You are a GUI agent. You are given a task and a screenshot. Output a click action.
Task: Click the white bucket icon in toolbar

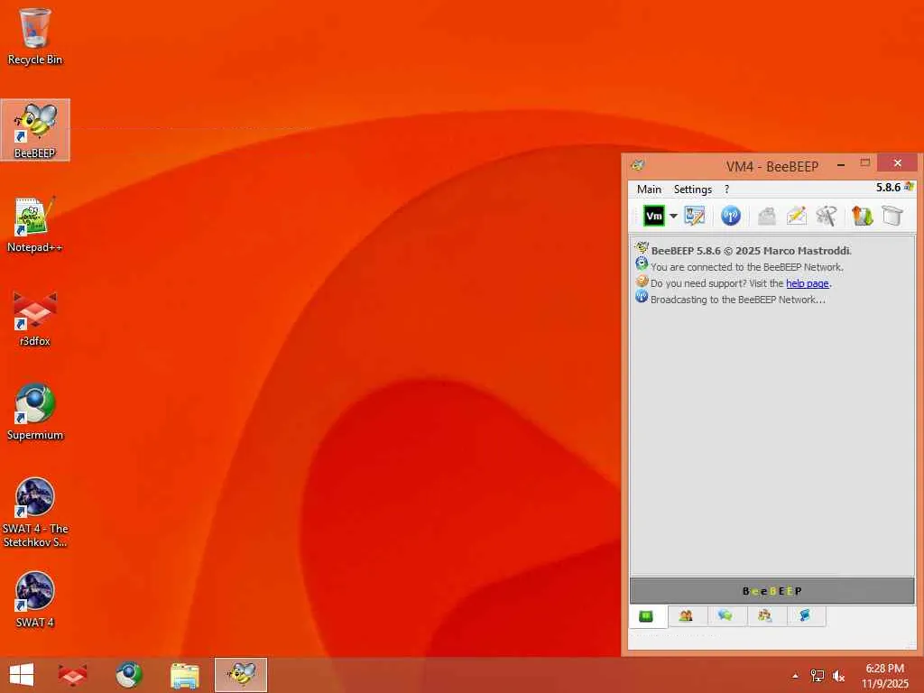pos(892,216)
